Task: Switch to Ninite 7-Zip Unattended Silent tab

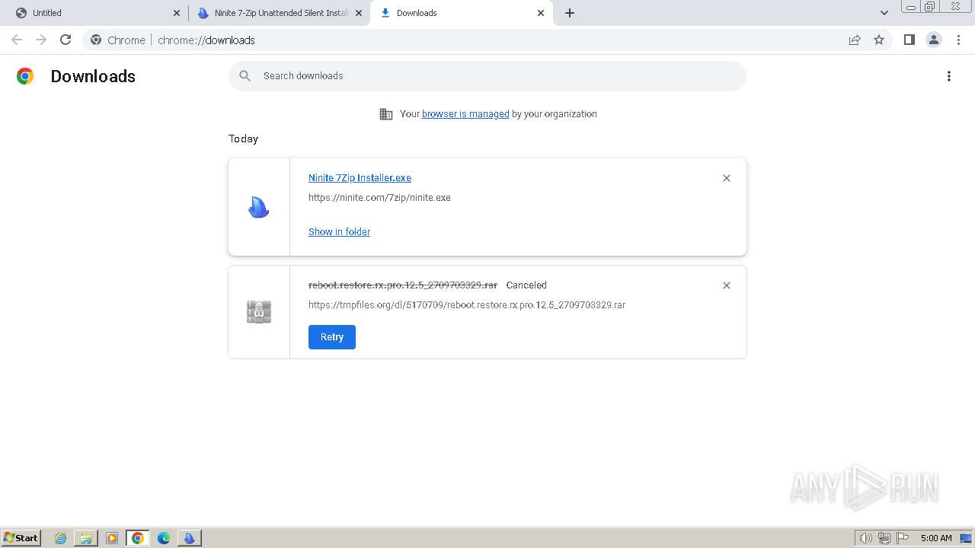Action: click(x=280, y=13)
